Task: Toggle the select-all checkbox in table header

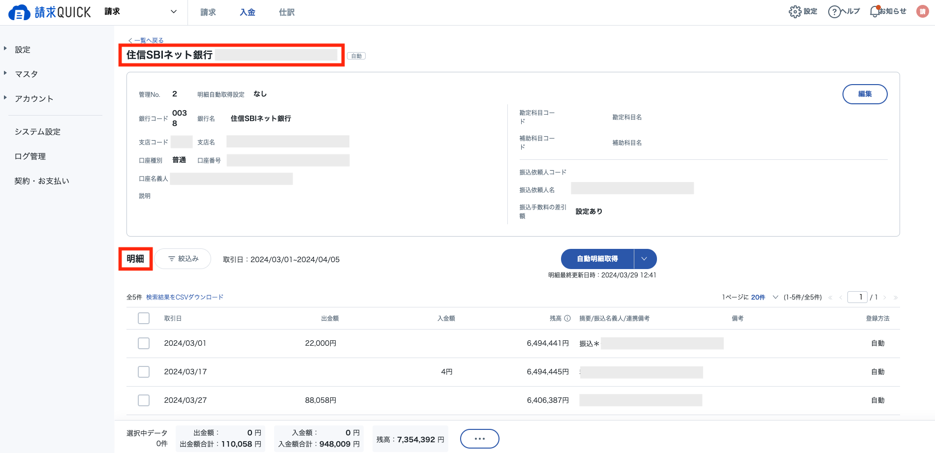Action: click(x=144, y=318)
